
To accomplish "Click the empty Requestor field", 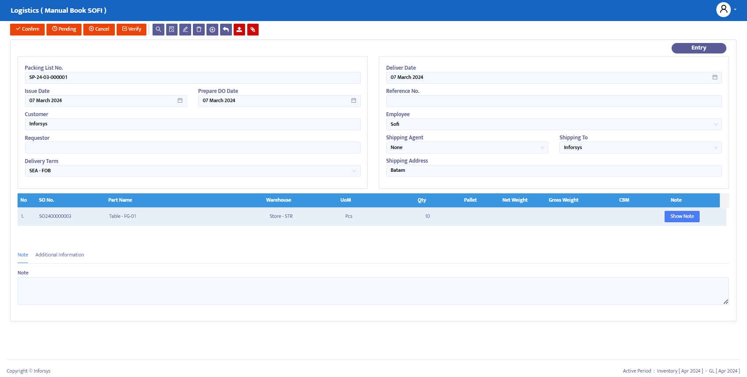I will [x=192, y=147].
